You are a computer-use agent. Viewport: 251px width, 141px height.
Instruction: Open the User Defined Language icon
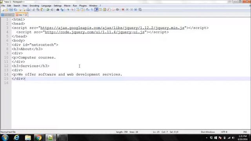point(100,10)
